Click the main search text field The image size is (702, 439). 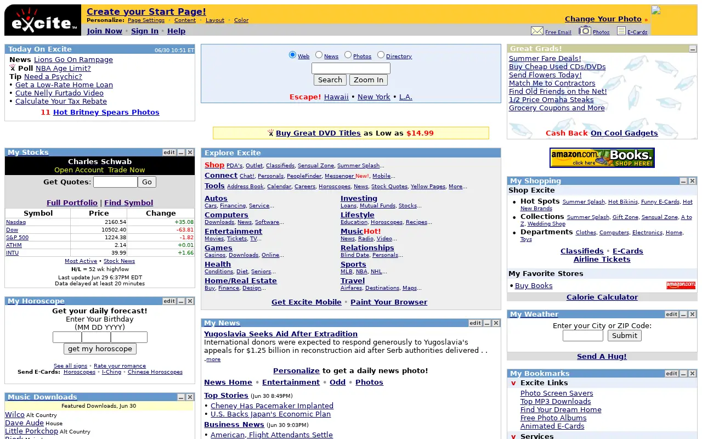point(351,69)
